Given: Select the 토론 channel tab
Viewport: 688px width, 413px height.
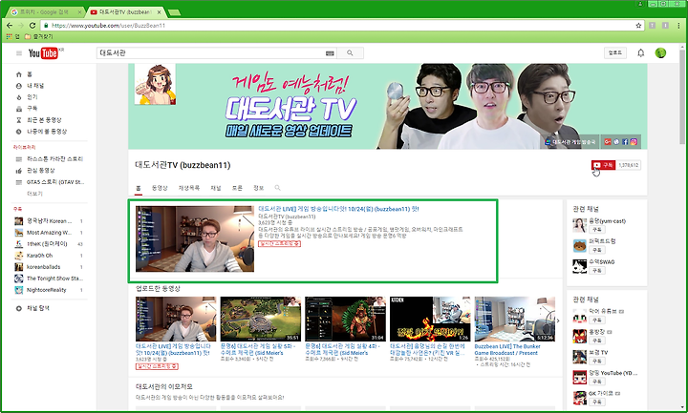Looking at the screenshot, I should point(237,188).
